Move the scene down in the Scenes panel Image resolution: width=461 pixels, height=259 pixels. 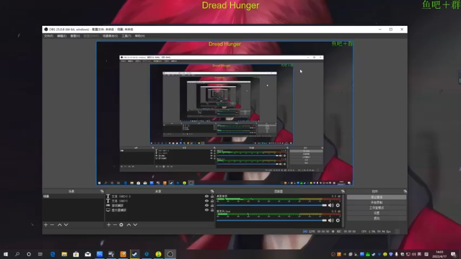click(x=66, y=224)
